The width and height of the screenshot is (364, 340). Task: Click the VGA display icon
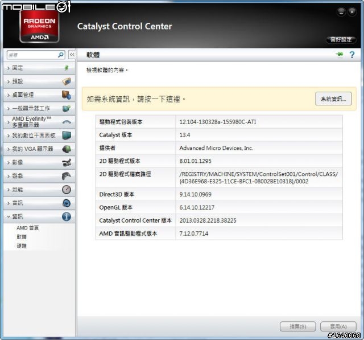[67, 149]
